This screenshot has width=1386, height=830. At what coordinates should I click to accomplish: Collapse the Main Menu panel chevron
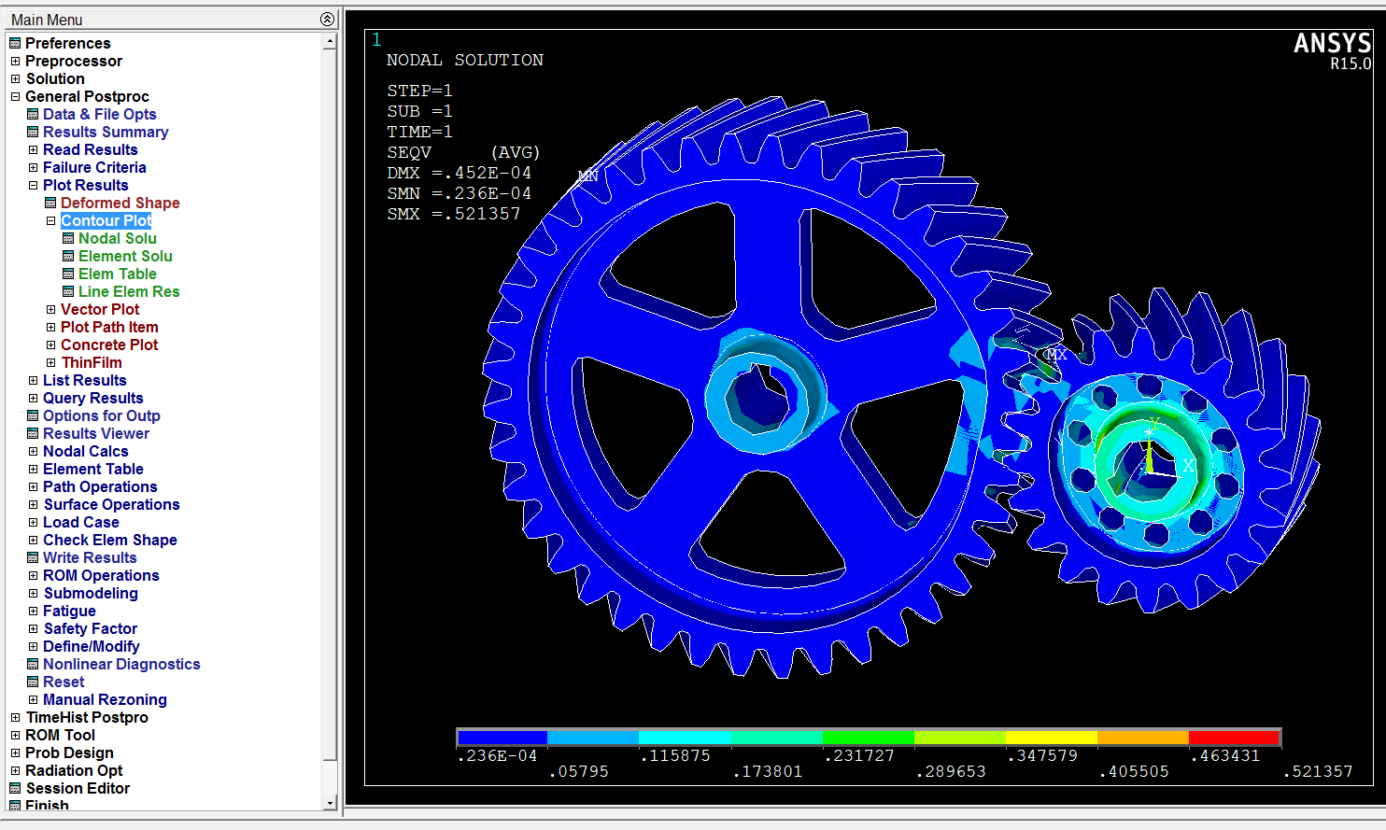(x=327, y=19)
